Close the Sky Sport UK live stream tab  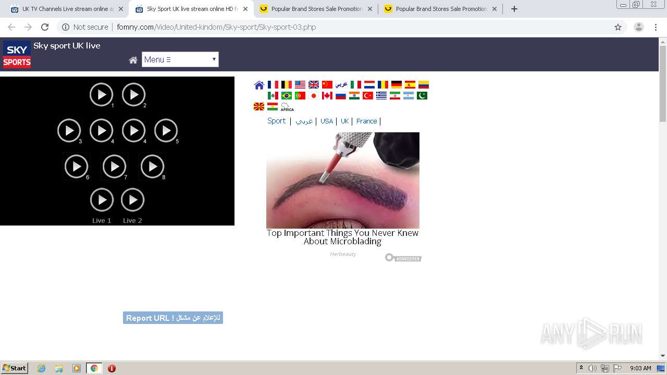click(245, 9)
